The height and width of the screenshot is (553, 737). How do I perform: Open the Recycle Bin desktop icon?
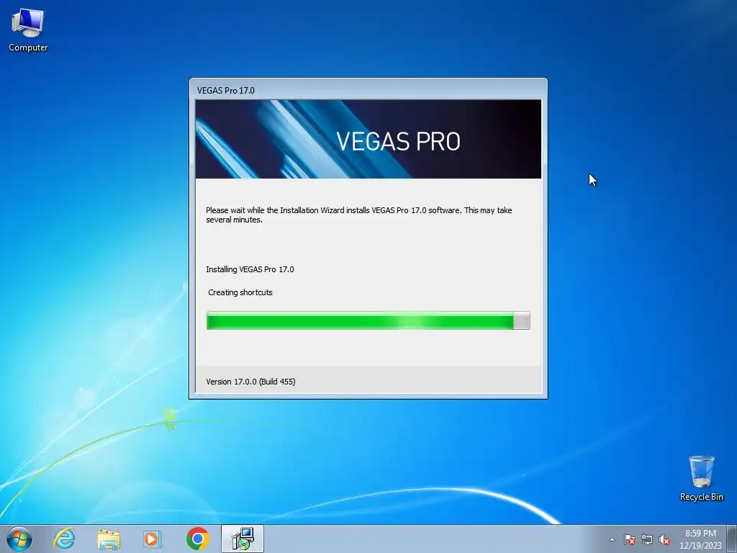point(701,478)
